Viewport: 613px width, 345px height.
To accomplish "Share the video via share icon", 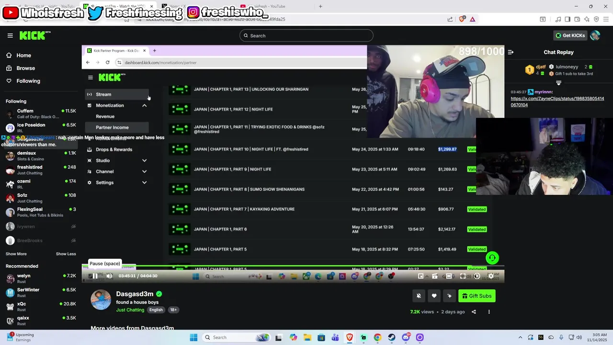I will pos(474,312).
